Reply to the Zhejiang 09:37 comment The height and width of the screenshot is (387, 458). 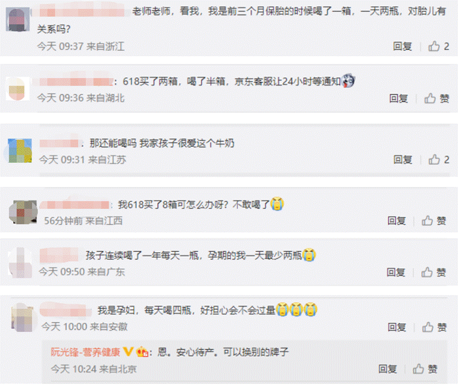402,46
